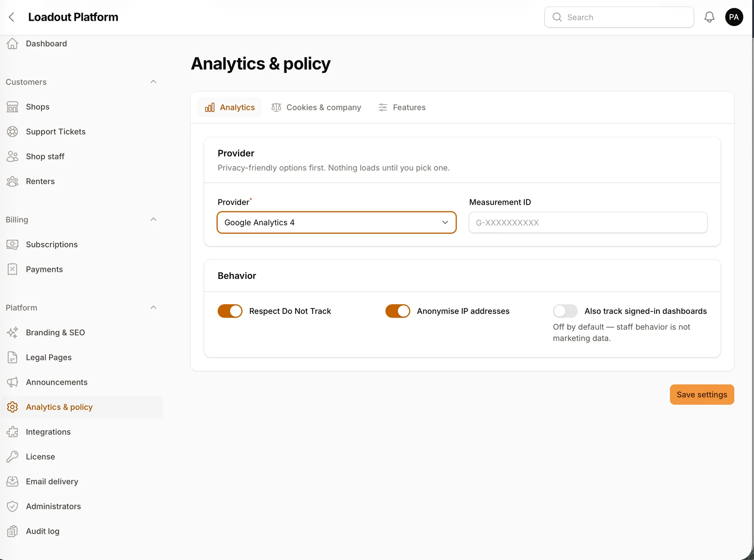Click the Email delivery inbox icon
Viewport: 754px width, 560px height.
(x=13, y=481)
